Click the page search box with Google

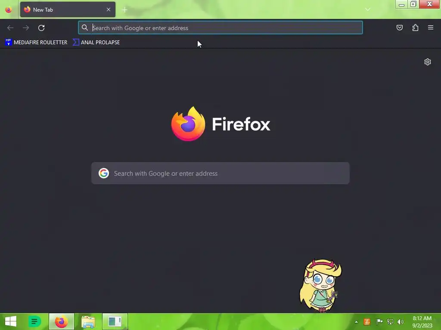(x=220, y=174)
